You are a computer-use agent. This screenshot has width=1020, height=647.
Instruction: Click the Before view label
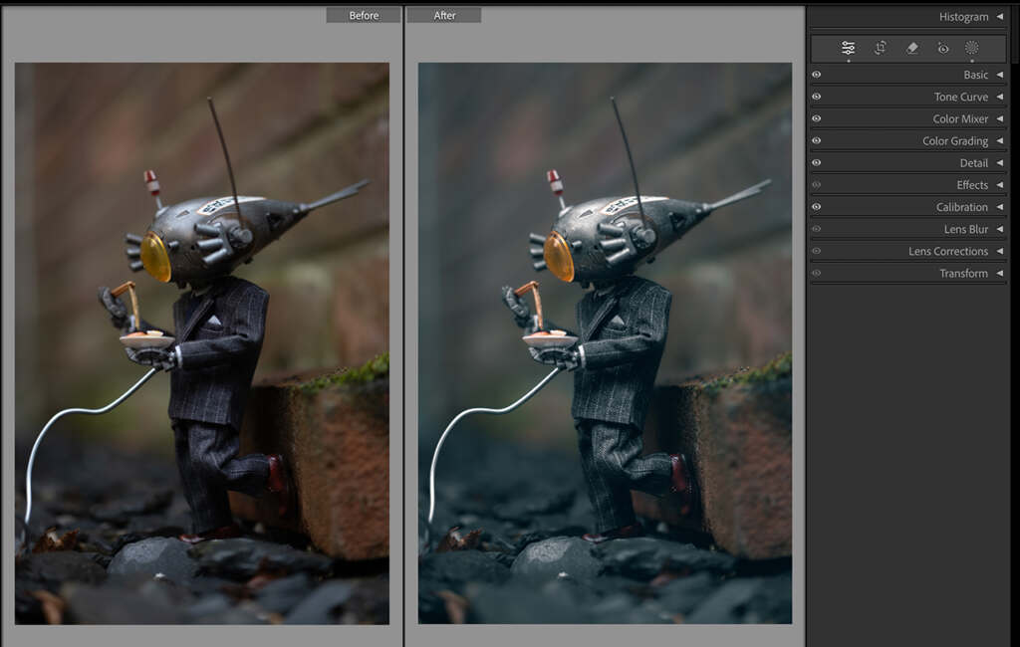(x=363, y=15)
